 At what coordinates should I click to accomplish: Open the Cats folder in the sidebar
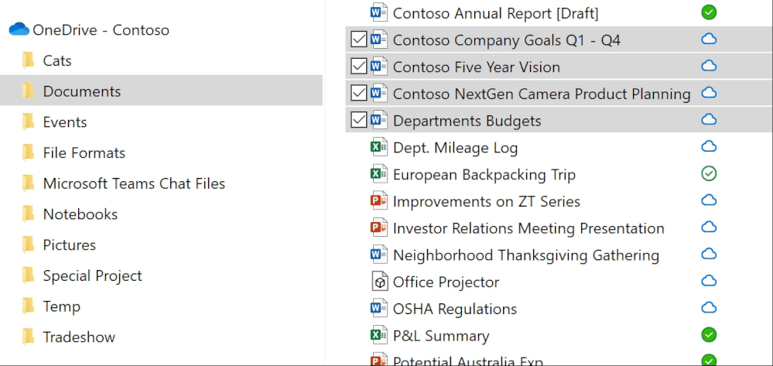click(x=57, y=60)
